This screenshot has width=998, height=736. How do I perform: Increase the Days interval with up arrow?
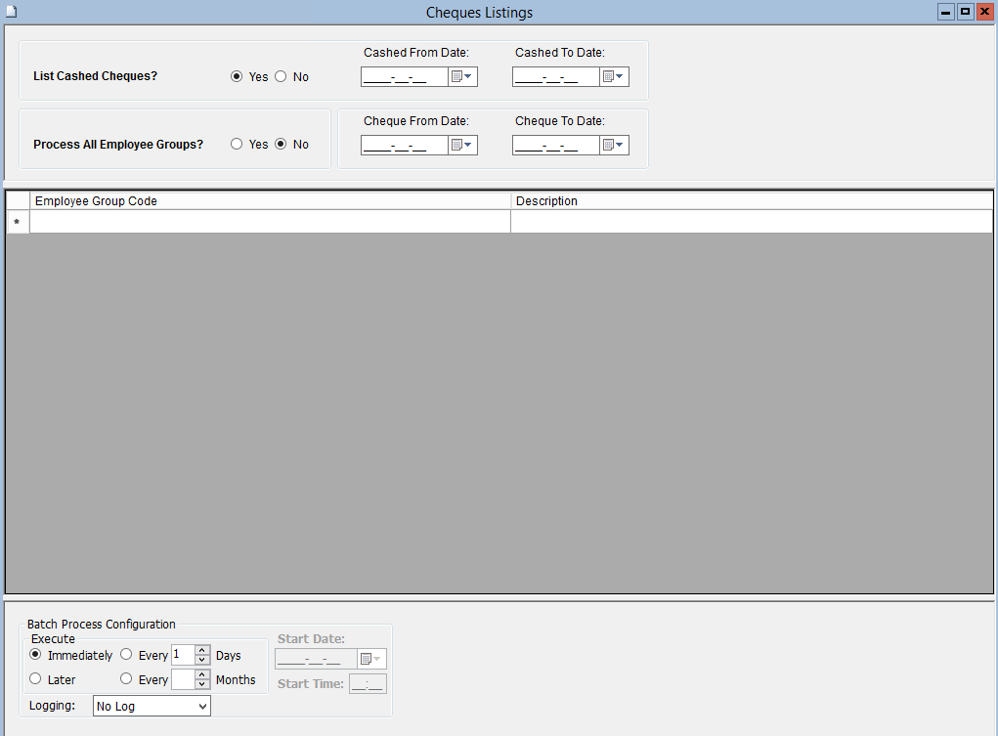click(202, 651)
